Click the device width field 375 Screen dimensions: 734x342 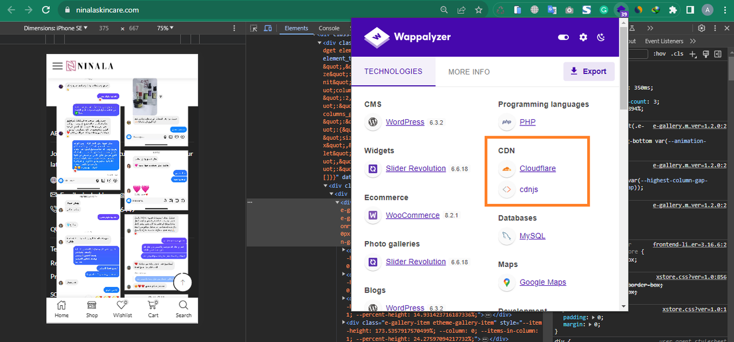point(104,28)
